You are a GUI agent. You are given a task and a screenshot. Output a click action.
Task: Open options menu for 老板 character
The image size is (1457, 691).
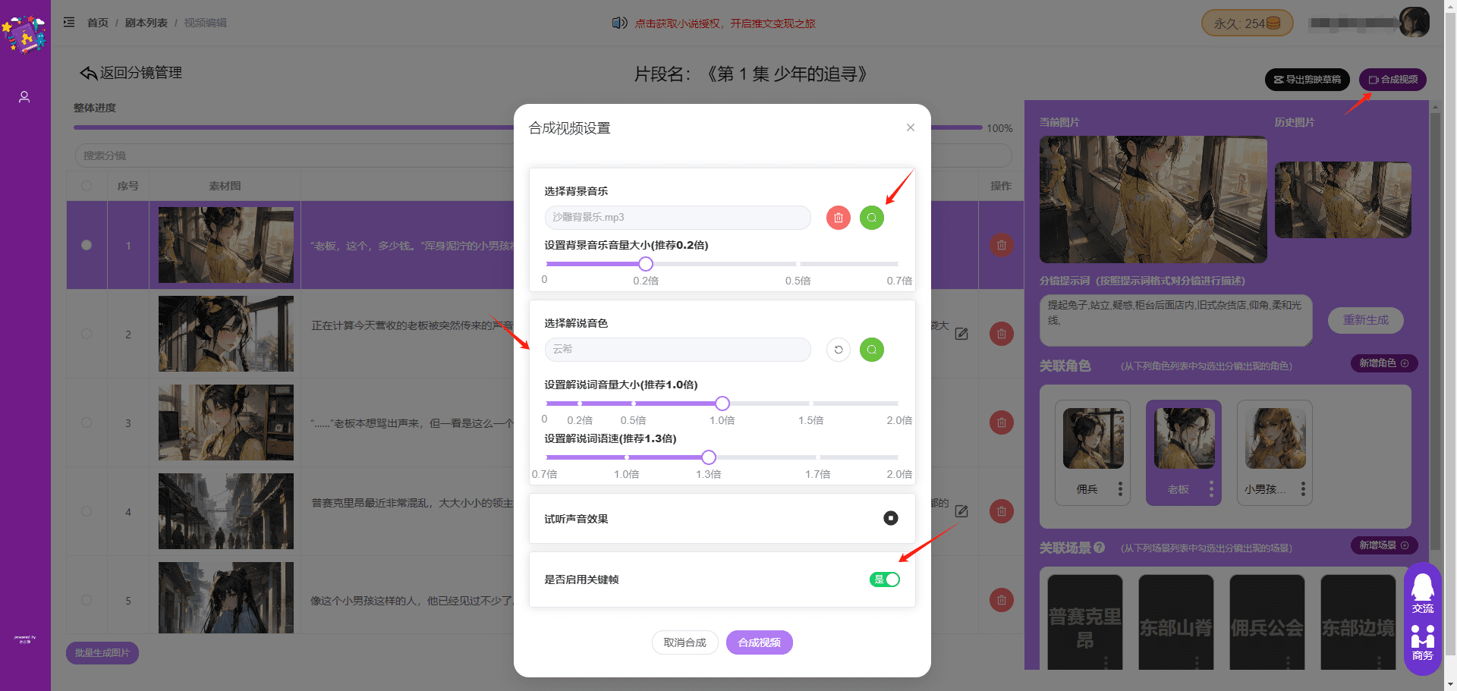[x=1211, y=489]
